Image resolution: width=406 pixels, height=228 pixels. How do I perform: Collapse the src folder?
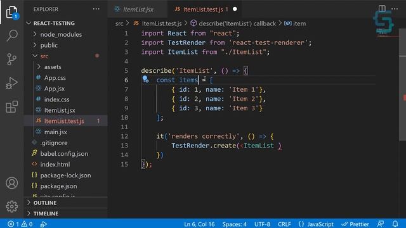tap(44, 56)
